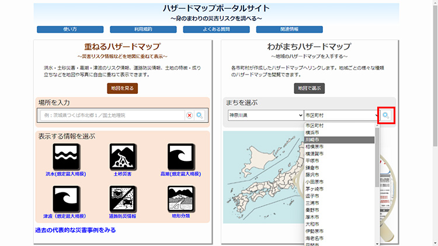Click the 地図を見る button
The height and width of the screenshot is (246, 438).
pyautogui.click(x=123, y=88)
